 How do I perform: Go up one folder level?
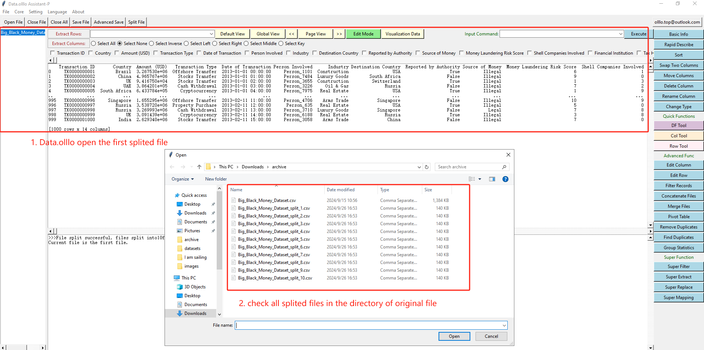199,167
